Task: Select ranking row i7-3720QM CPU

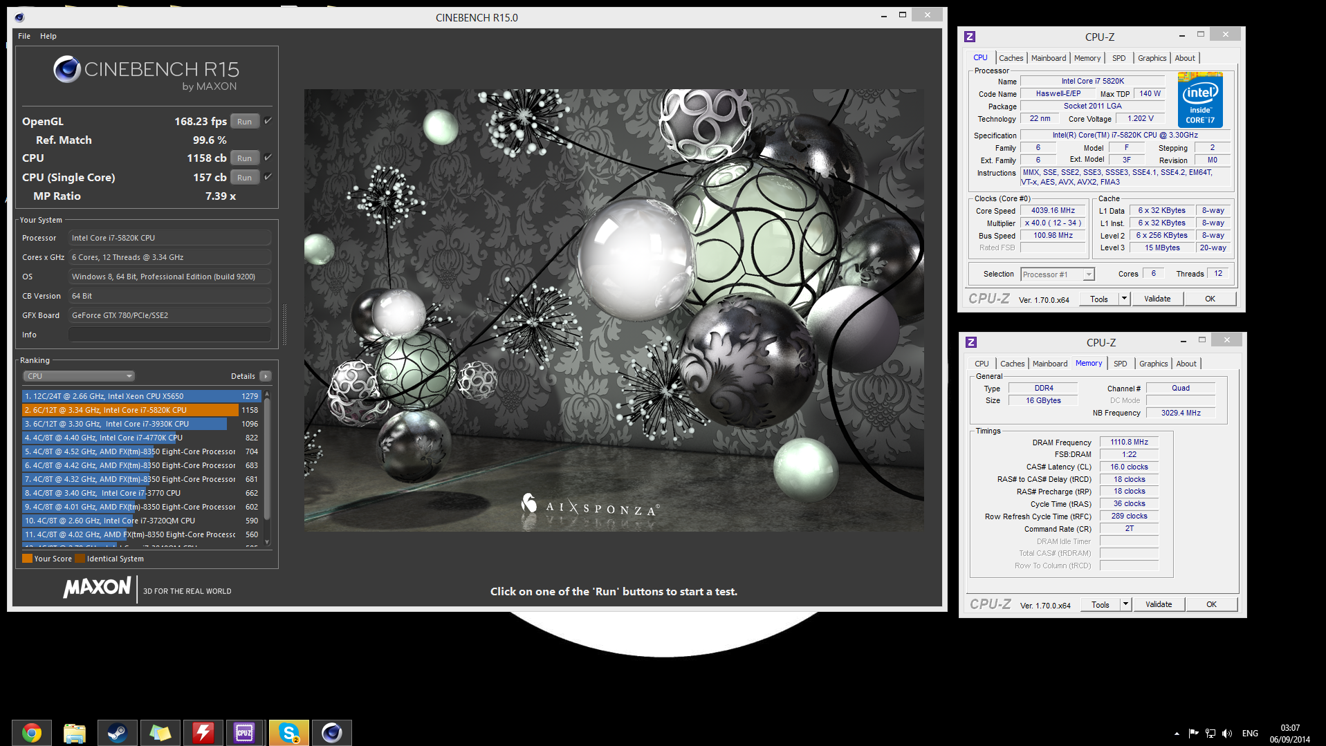Action: [x=141, y=521]
